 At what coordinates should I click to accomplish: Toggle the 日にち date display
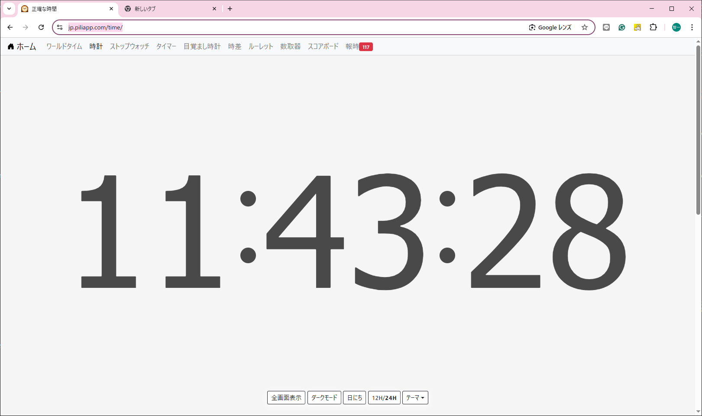point(354,397)
